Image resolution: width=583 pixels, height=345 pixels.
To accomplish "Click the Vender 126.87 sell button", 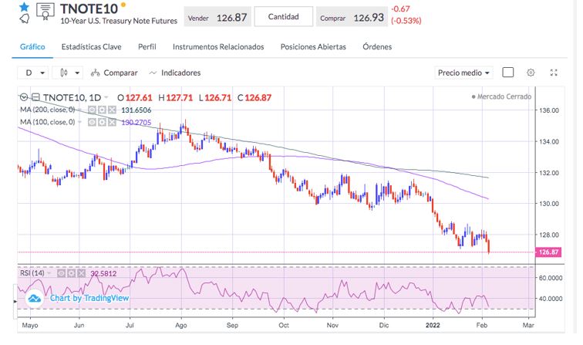I will (x=217, y=17).
